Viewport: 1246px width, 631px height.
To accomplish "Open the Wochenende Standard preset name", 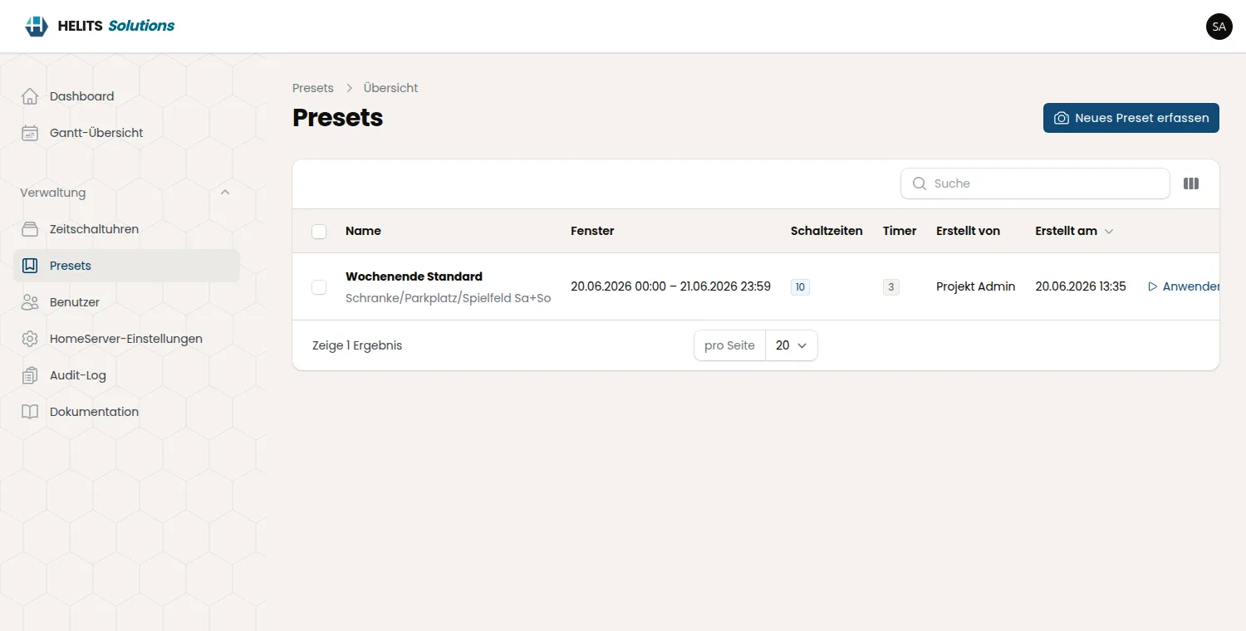I will pyautogui.click(x=414, y=276).
